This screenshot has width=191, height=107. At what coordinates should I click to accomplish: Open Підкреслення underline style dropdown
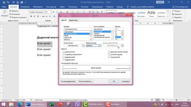[100, 45]
